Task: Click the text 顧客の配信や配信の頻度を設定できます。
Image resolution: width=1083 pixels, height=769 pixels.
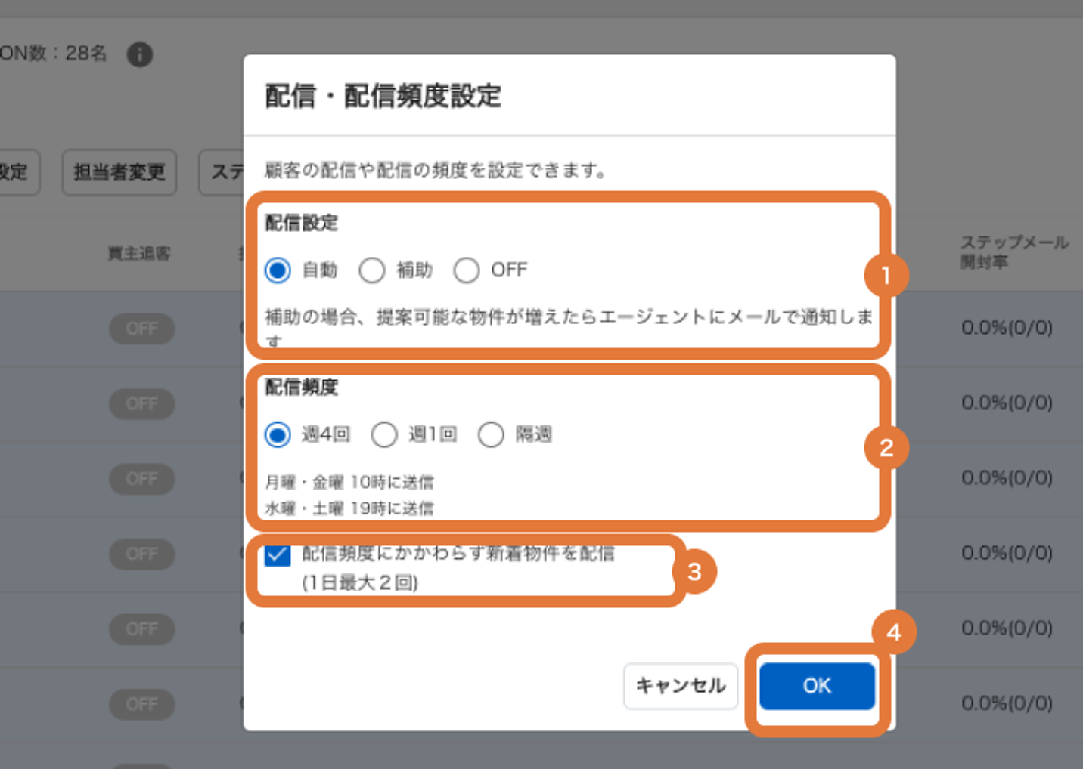Action: (x=436, y=171)
